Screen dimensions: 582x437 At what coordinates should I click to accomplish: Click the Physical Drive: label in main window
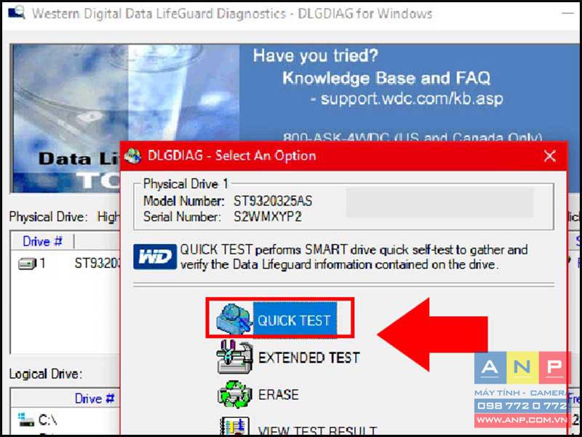[x=49, y=216]
